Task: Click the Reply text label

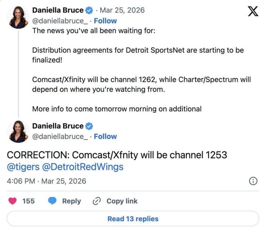Action: click(71, 201)
